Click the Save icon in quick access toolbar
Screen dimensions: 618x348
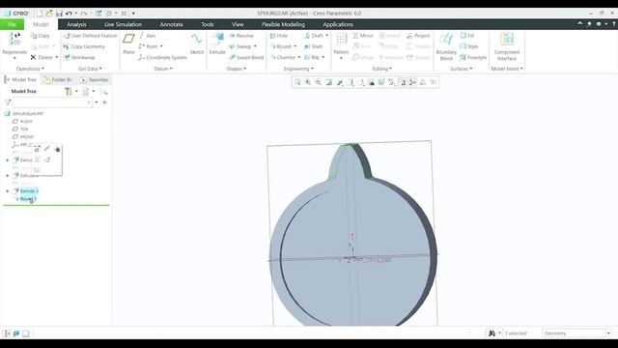(x=59, y=14)
